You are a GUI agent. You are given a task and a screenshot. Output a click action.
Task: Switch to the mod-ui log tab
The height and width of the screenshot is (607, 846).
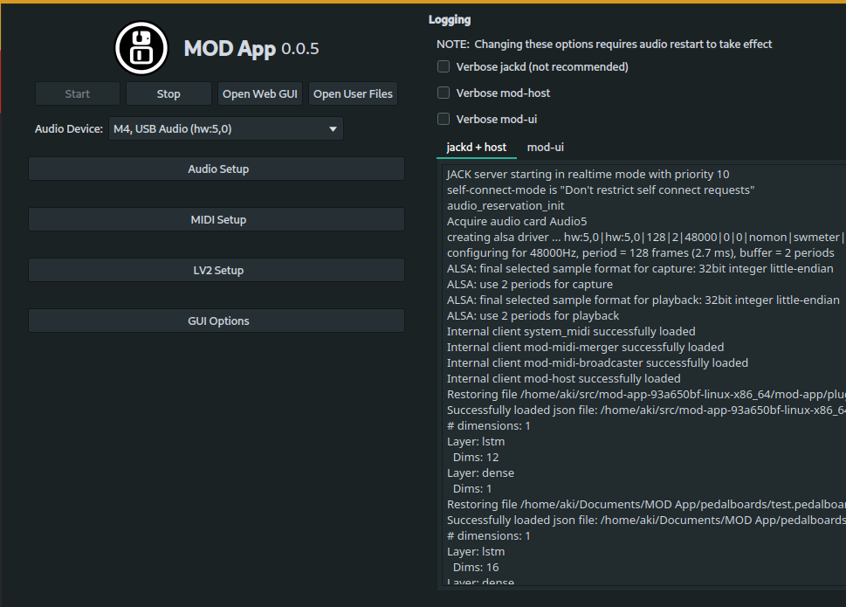(546, 148)
